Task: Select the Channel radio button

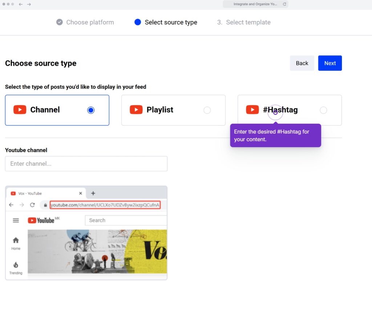Action: [x=90, y=110]
